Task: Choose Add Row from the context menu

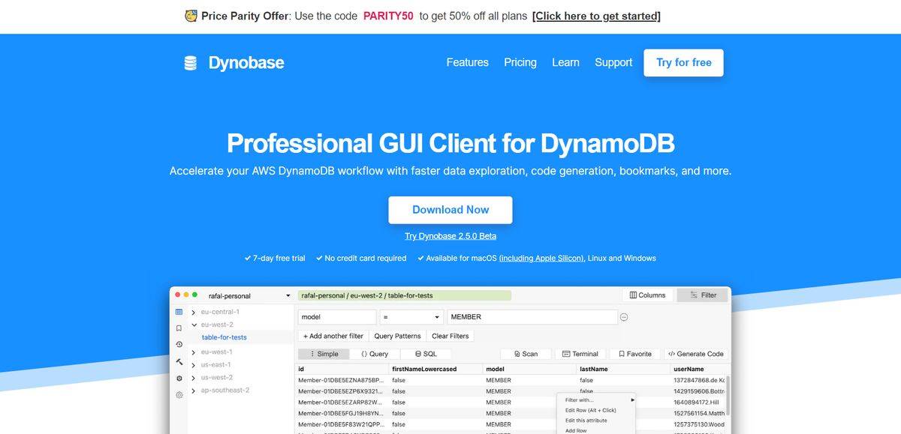Action: [x=575, y=430]
